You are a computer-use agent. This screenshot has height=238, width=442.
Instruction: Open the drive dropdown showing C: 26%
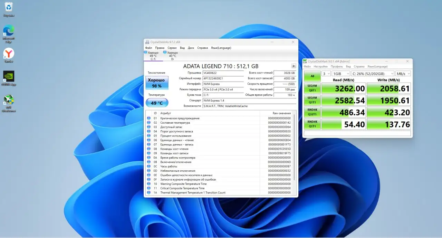[372, 74]
